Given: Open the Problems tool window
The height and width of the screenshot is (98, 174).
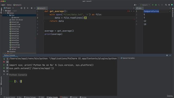Looking at the screenshot, I should tap(64, 97).
